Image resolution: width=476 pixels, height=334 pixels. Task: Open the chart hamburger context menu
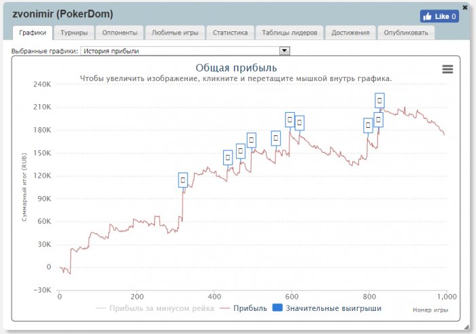447,69
